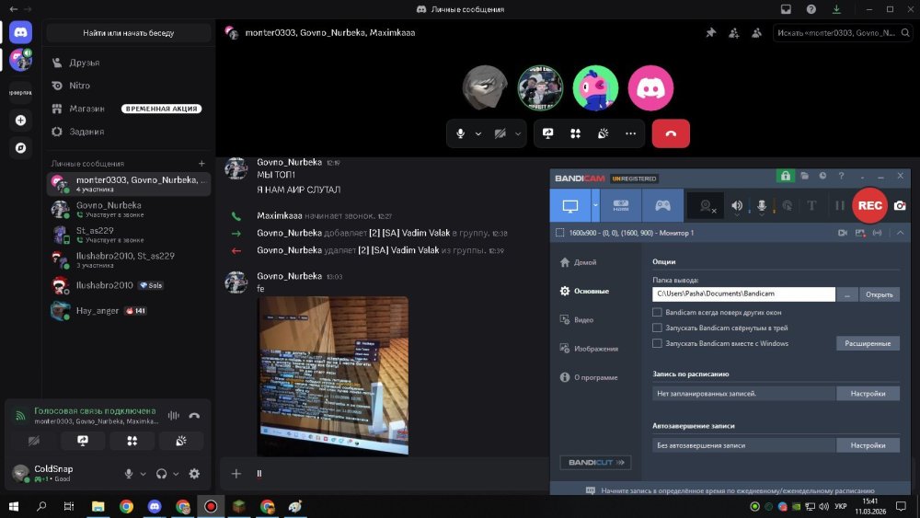
Task: Open more call options ellipsis
Action: [631, 133]
